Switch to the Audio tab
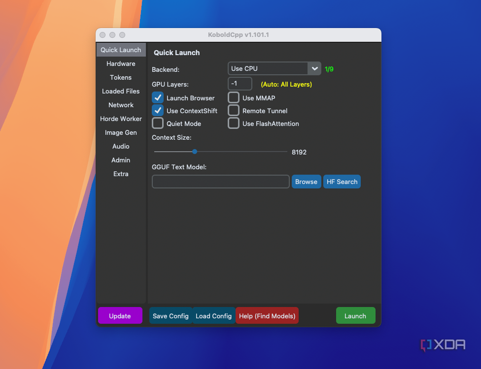This screenshot has height=369, width=481. tap(121, 147)
